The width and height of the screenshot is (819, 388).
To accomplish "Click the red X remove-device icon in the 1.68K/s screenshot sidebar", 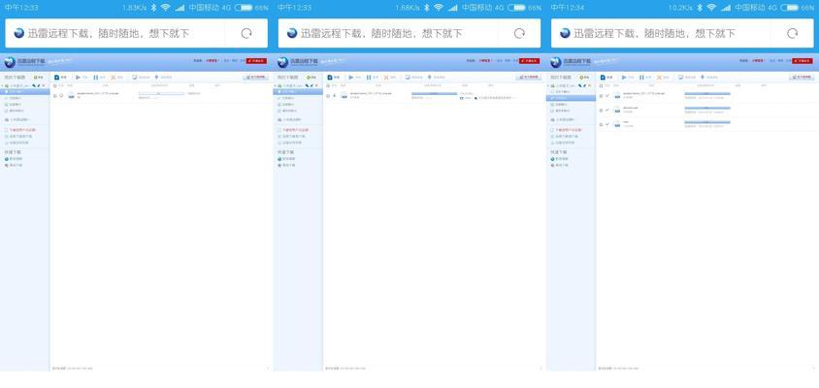I will click(x=316, y=85).
